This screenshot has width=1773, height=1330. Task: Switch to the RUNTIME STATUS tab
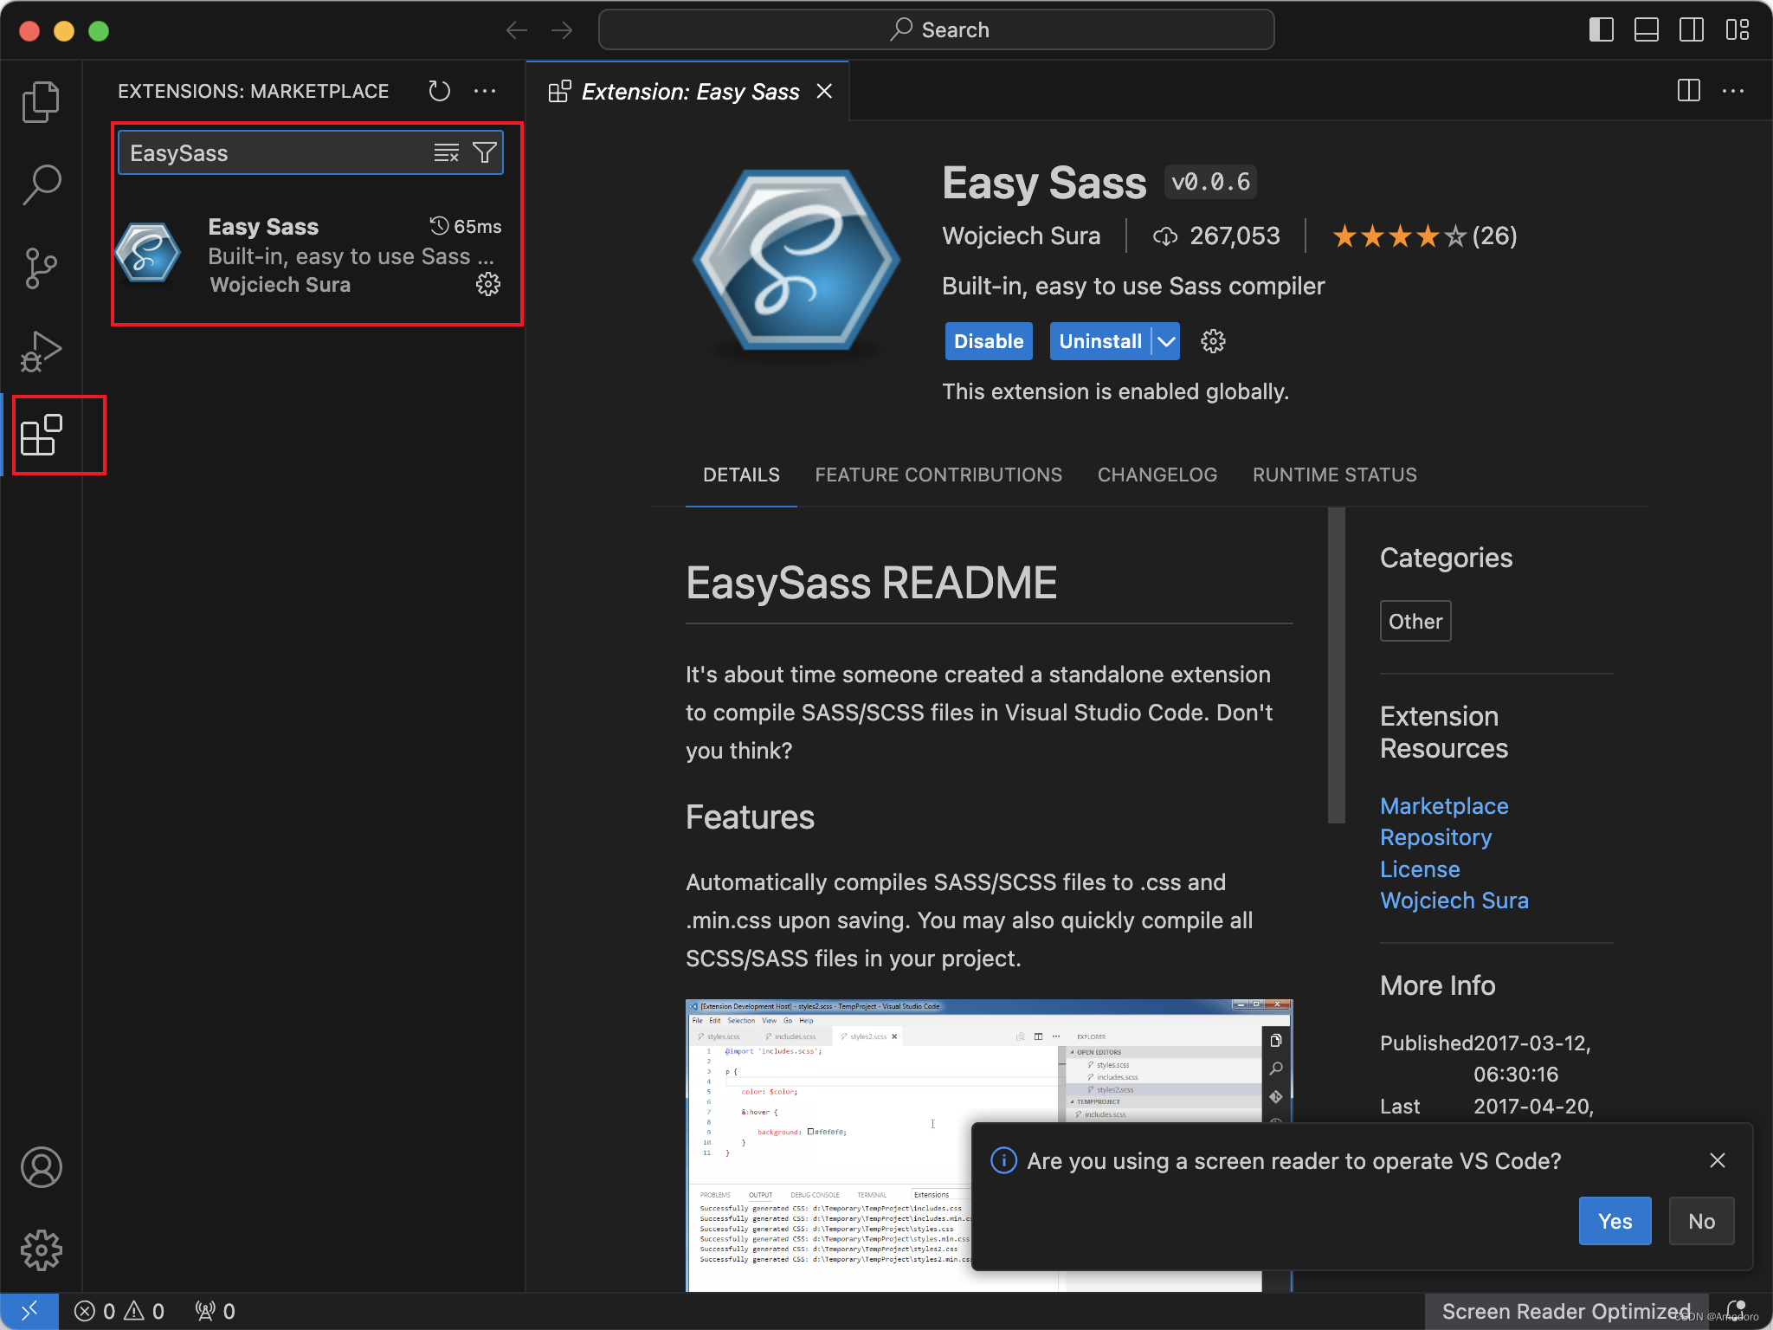click(x=1335, y=475)
